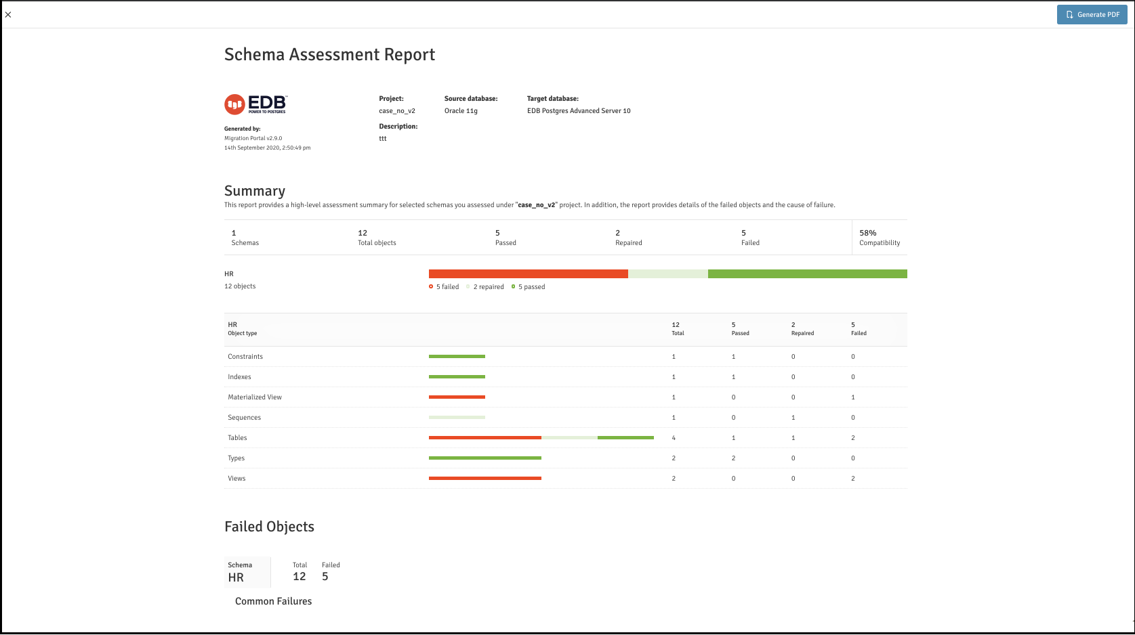Click the Failed Objects heading
Screen dimensions: 1135x635
269,527
